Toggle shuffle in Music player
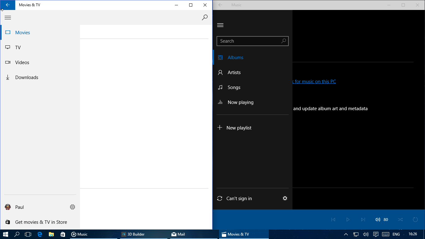The height and width of the screenshot is (239, 425). point(400,220)
